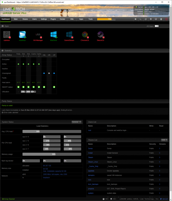172x201 pixels.
Task: Click the "1000 Mb/s, full duplex, mtu 1500" value
Action: tap(55, 174)
